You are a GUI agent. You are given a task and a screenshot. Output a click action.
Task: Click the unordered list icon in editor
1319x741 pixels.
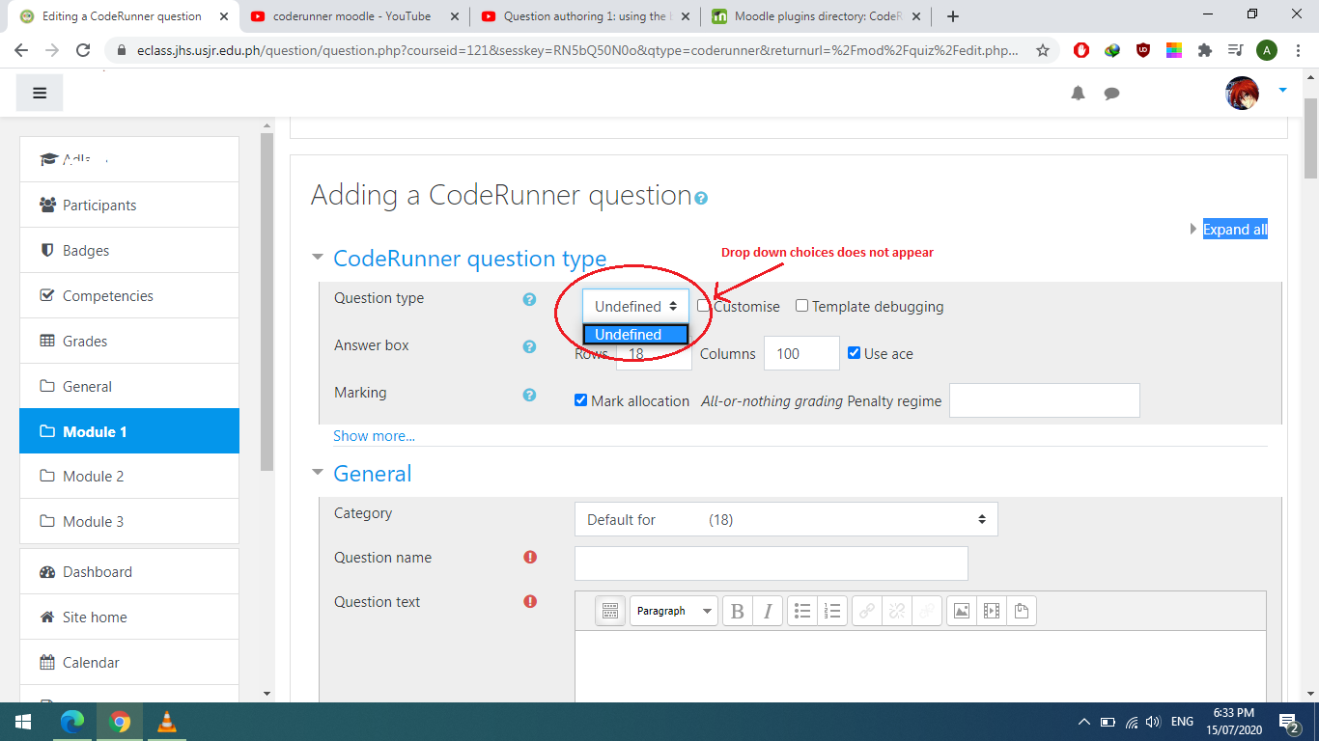coord(802,611)
